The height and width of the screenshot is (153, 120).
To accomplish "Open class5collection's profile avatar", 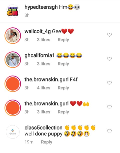I will tap(13, 132).
